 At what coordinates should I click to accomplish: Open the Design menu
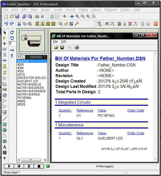coord(46,10)
